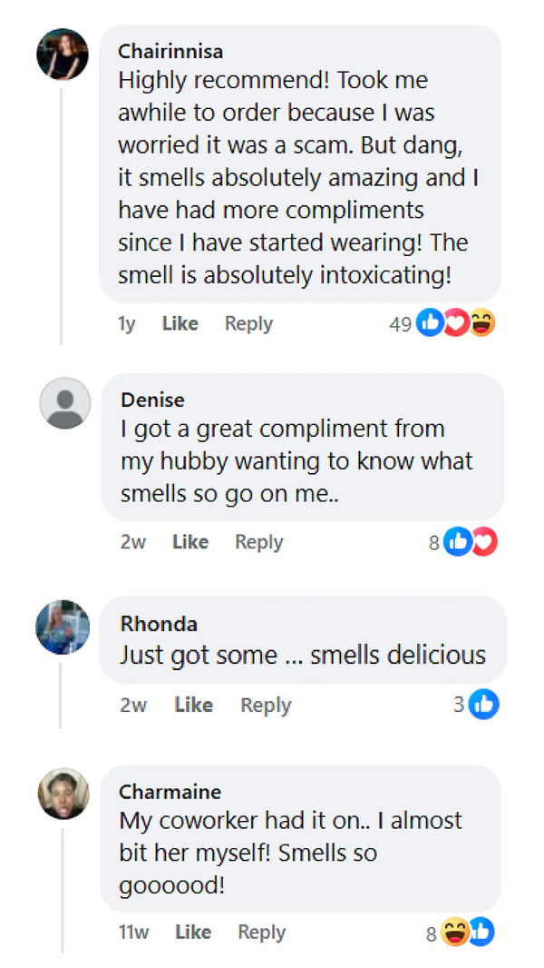Click the red heart reaction on Chairinnisa's comment

456,323
